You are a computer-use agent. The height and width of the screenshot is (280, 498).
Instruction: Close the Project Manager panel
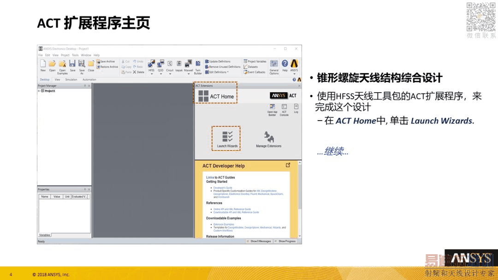pyautogui.click(x=89, y=86)
